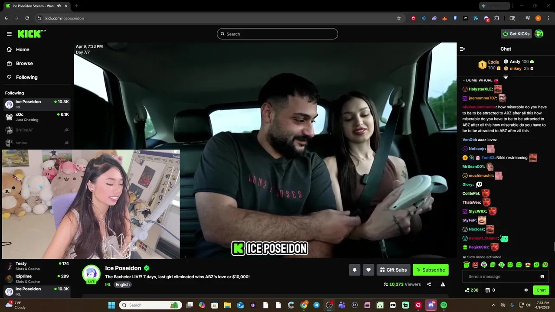Click the Ice Poseidon channel avatar

(x=91, y=273)
